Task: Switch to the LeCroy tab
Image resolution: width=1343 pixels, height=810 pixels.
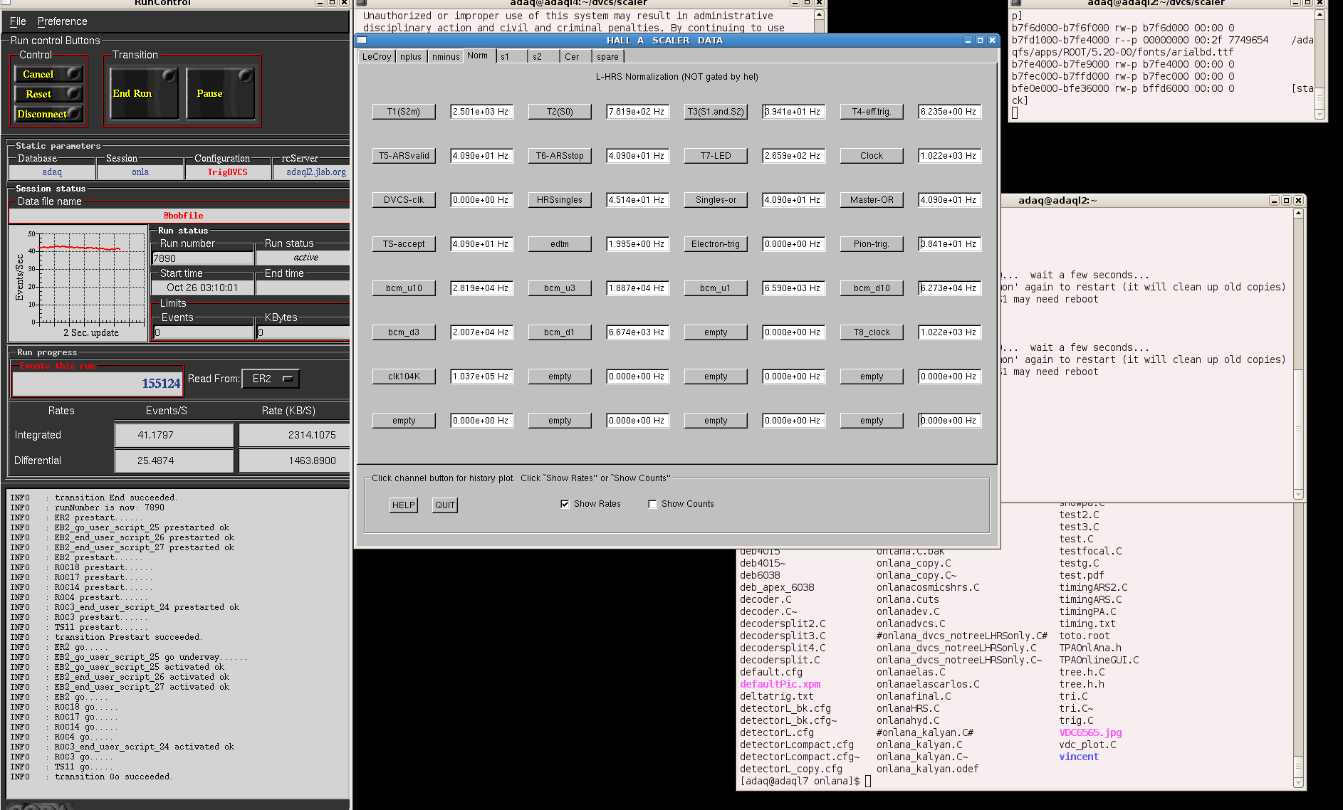Action: [x=377, y=56]
